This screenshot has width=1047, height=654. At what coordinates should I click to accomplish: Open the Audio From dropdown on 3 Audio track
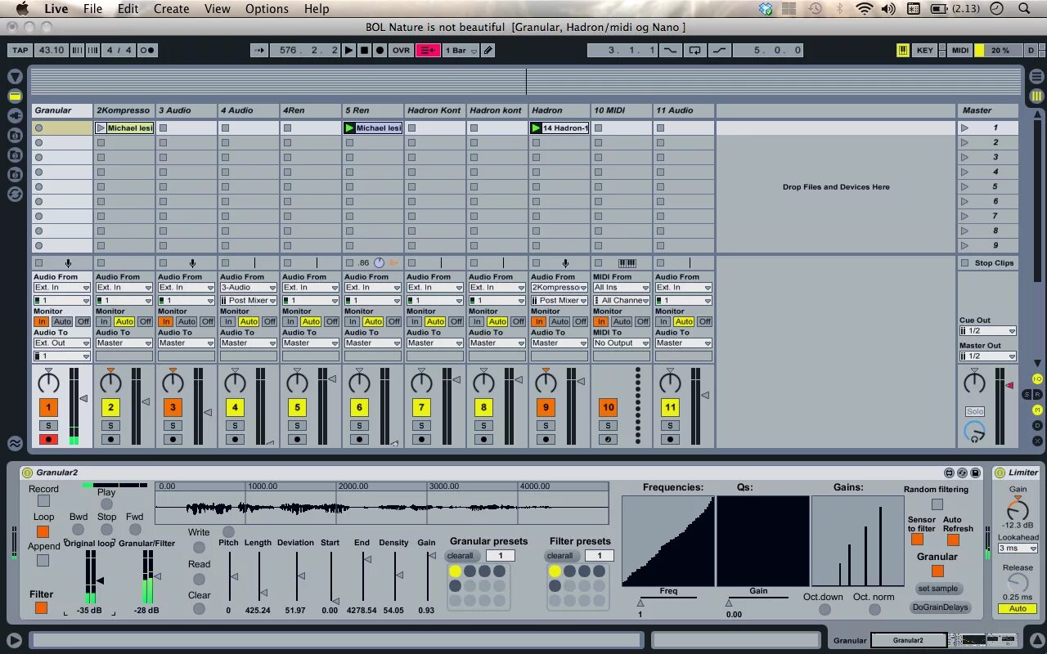pyautogui.click(x=186, y=288)
